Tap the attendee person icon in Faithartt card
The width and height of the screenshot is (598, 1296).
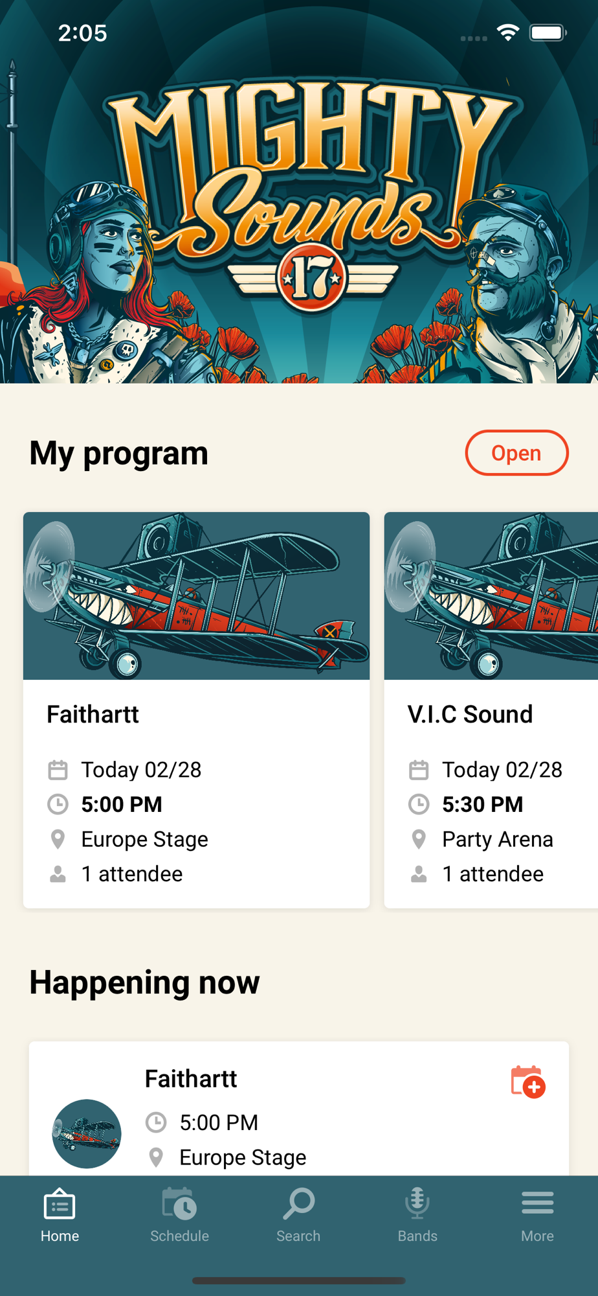tap(58, 874)
